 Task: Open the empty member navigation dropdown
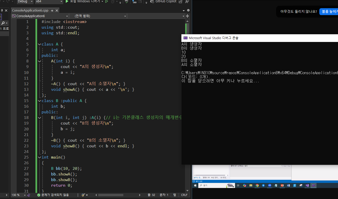pyautogui.click(x=156, y=16)
